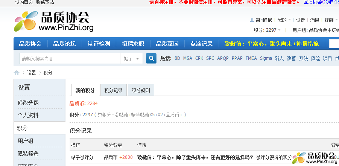Open the 认证检测 navigation item

[99, 44]
